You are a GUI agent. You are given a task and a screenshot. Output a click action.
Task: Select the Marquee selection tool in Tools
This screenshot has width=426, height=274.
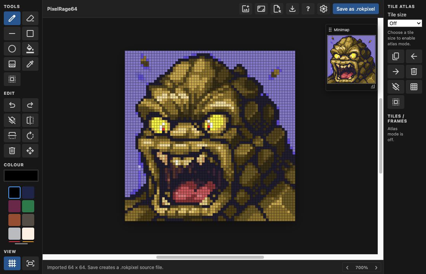click(12, 79)
